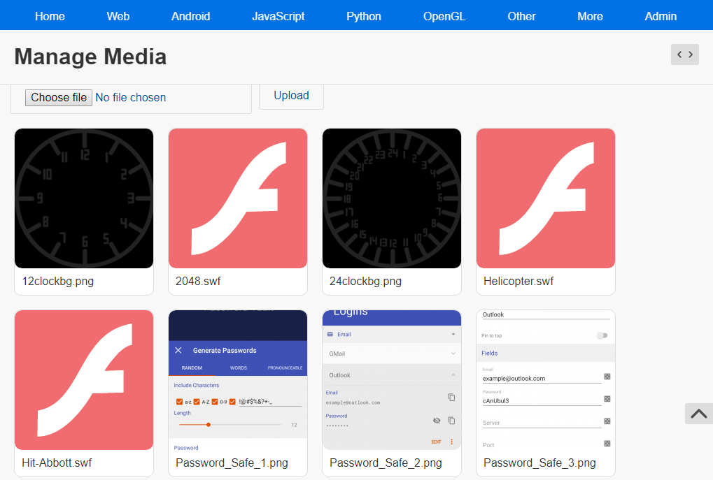
Task: Go to the Admin page
Action: pos(661,16)
